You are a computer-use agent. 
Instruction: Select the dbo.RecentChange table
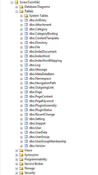(42, 114)
